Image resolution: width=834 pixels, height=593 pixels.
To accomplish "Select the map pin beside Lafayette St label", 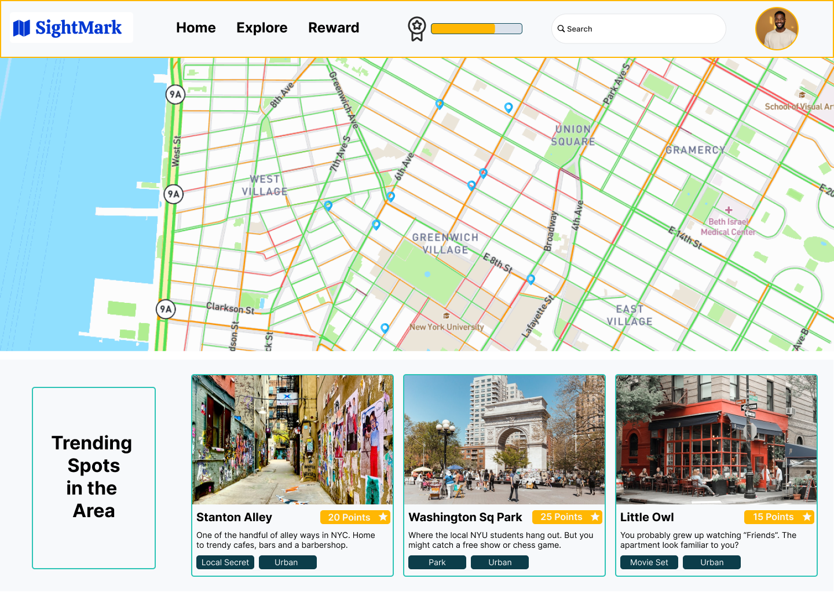I will click(x=531, y=279).
